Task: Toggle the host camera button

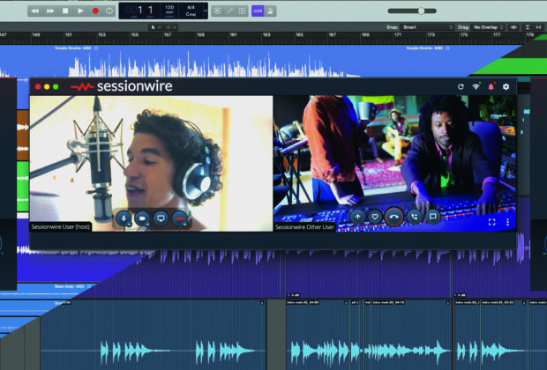Action: (x=142, y=218)
